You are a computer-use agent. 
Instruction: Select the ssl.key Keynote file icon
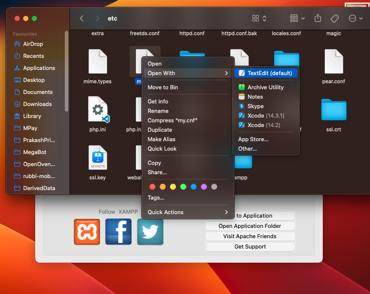(98, 158)
